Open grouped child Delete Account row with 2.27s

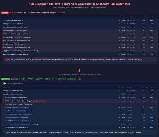pyautogui.click(x=79, y=108)
